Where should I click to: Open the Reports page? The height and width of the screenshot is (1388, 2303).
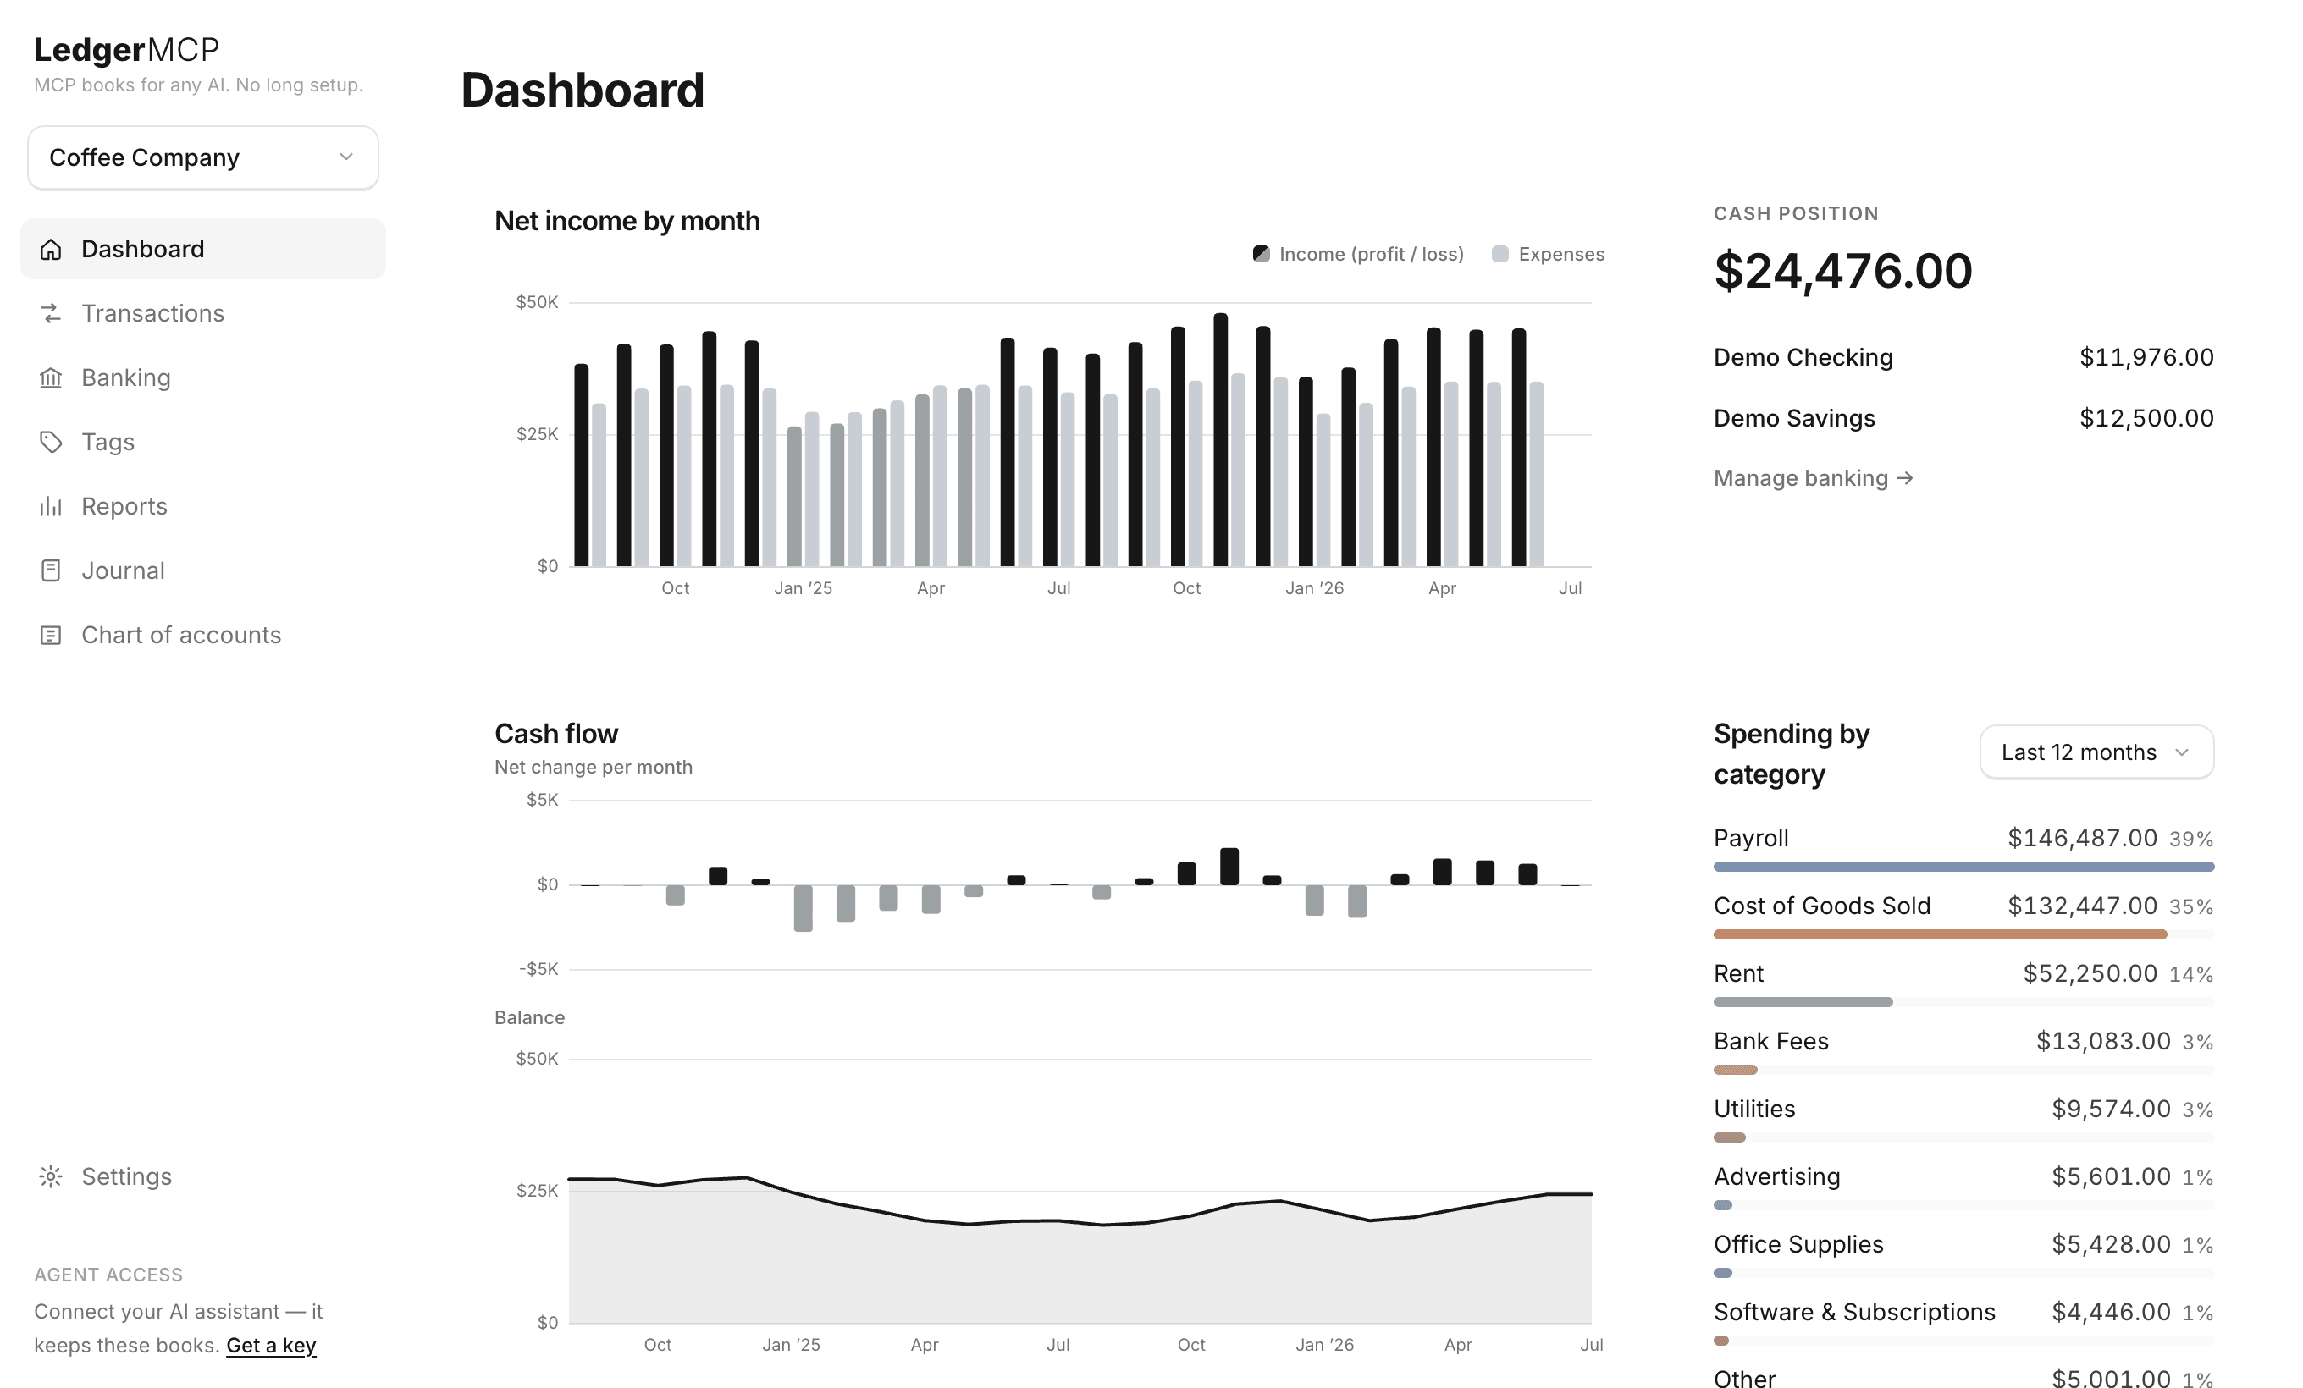point(203,507)
